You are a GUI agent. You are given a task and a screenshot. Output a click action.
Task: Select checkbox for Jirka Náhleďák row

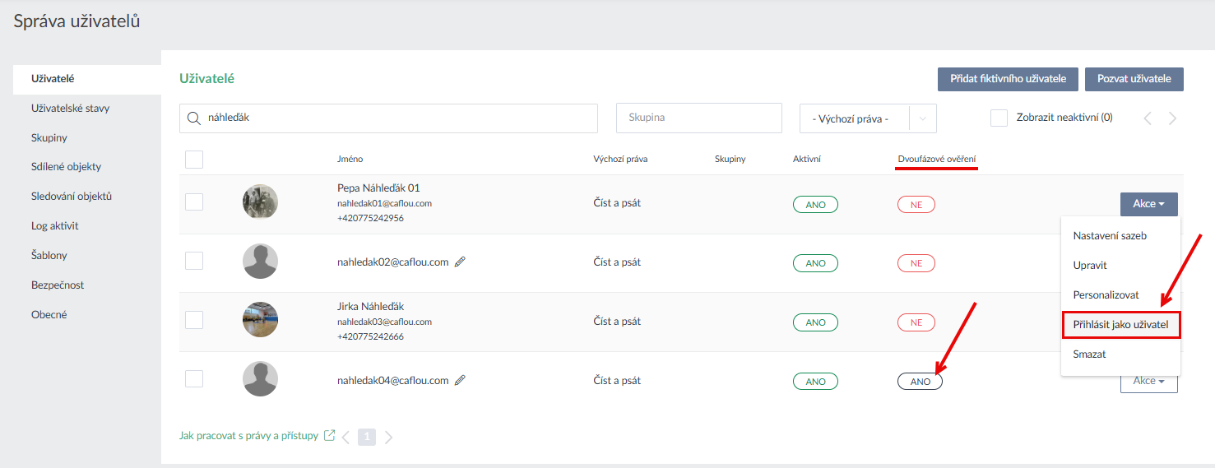coord(194,320)
